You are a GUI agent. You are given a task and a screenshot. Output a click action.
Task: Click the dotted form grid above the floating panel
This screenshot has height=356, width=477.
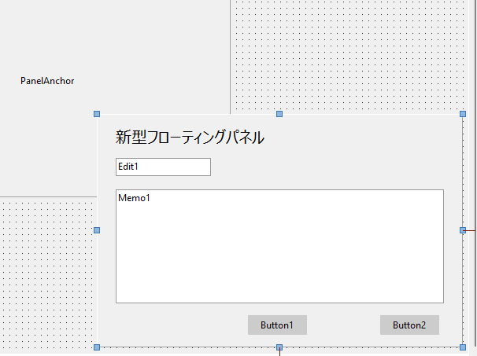click(346, 55)
